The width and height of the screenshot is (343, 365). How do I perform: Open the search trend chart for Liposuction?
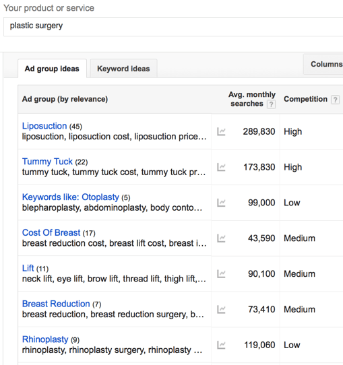pyautogui.click(x=221, y=131)
